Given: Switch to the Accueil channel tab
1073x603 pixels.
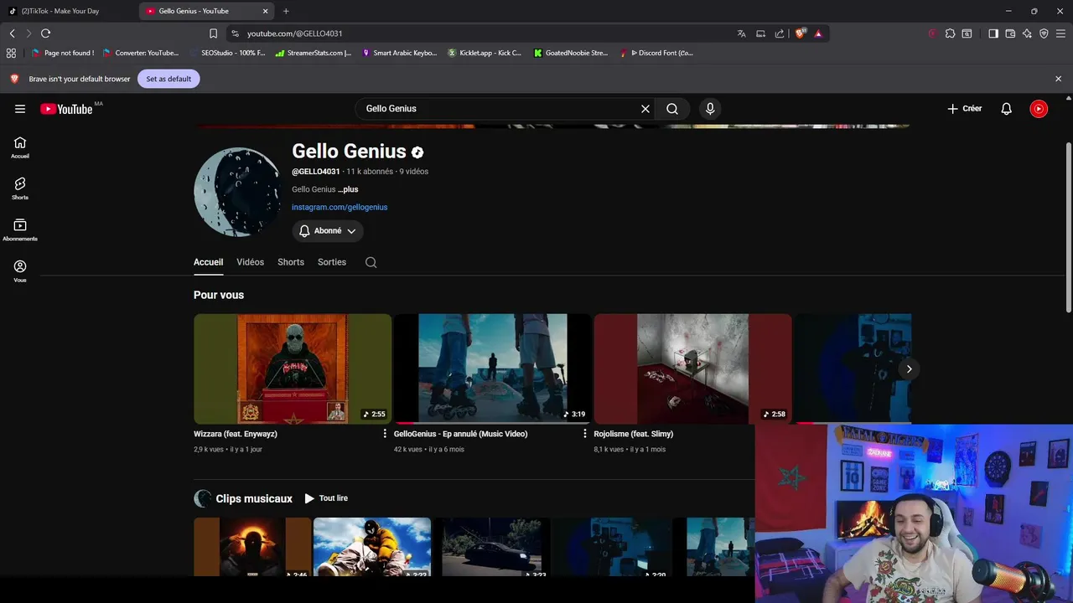Looking at the screenshot, I should click(x=208, y=262).
